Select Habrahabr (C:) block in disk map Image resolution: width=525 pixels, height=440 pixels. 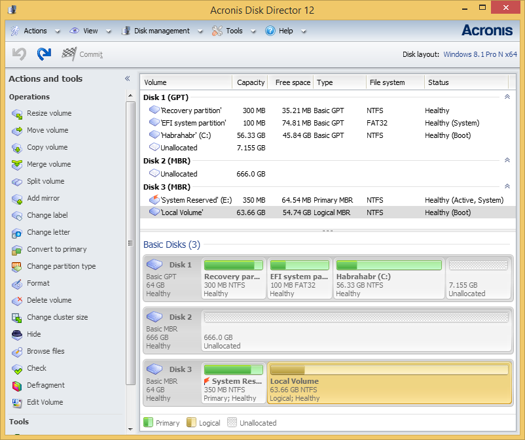389,279
